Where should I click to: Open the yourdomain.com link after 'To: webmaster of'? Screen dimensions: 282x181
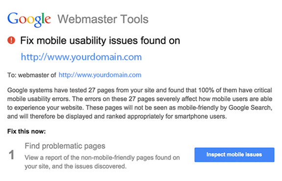pos(100,75)
